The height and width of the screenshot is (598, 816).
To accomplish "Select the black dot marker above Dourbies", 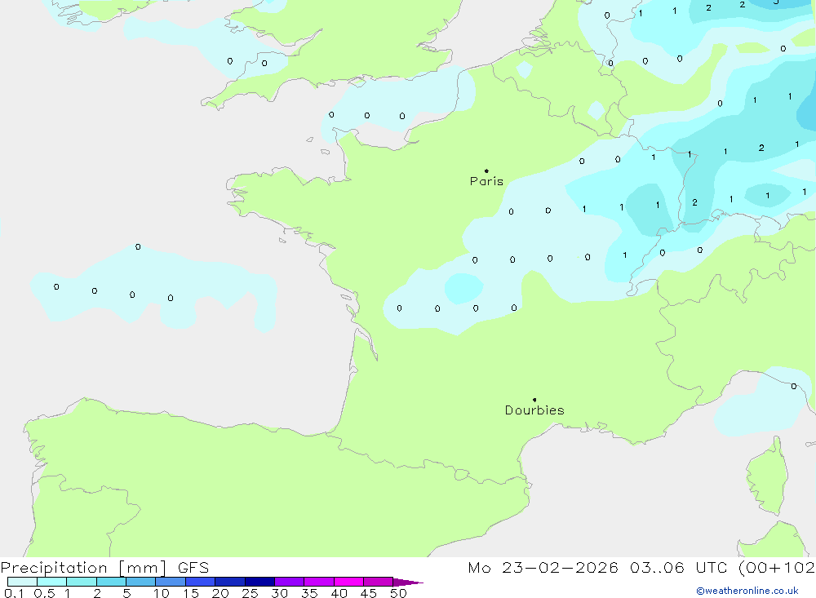I will pos(534,400).
